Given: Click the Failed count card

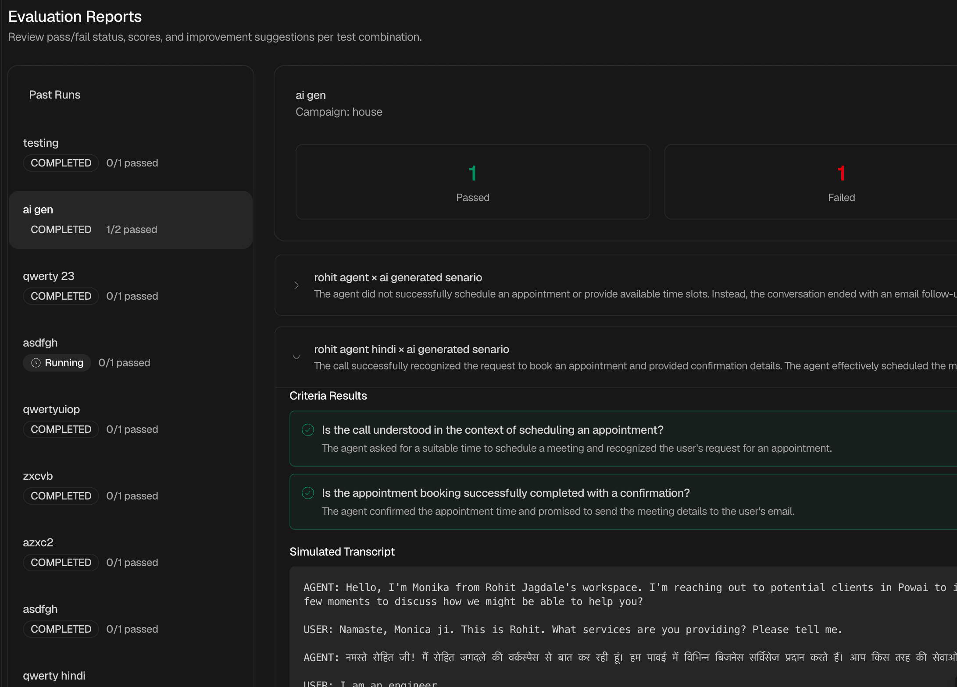Looking at the screenshot, I should 811,182.
